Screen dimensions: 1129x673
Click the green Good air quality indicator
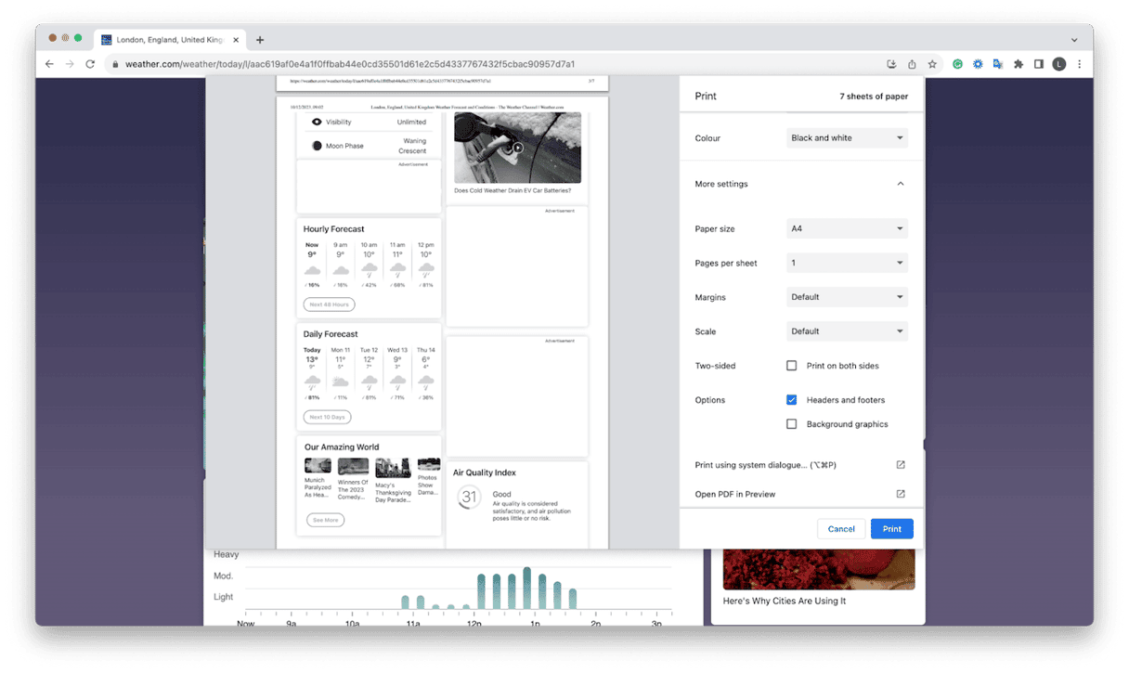469,495
